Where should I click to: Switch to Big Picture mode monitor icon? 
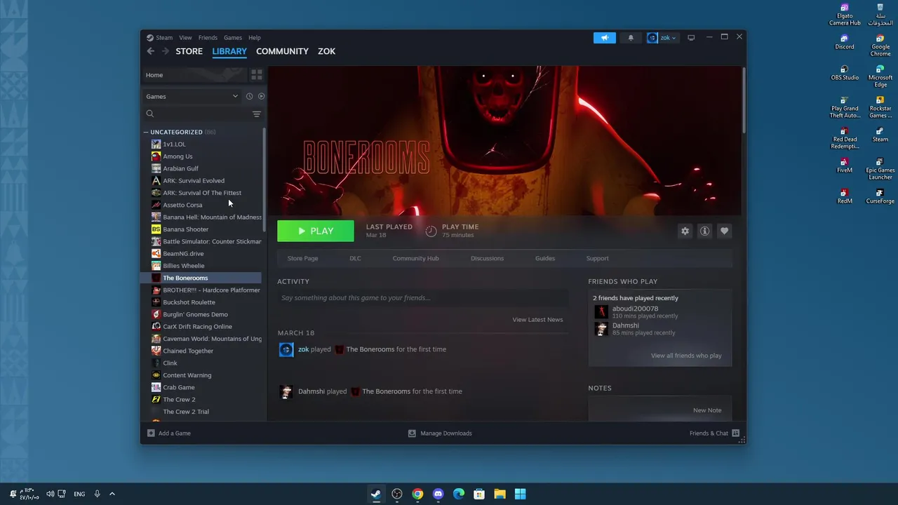(691, 38)
